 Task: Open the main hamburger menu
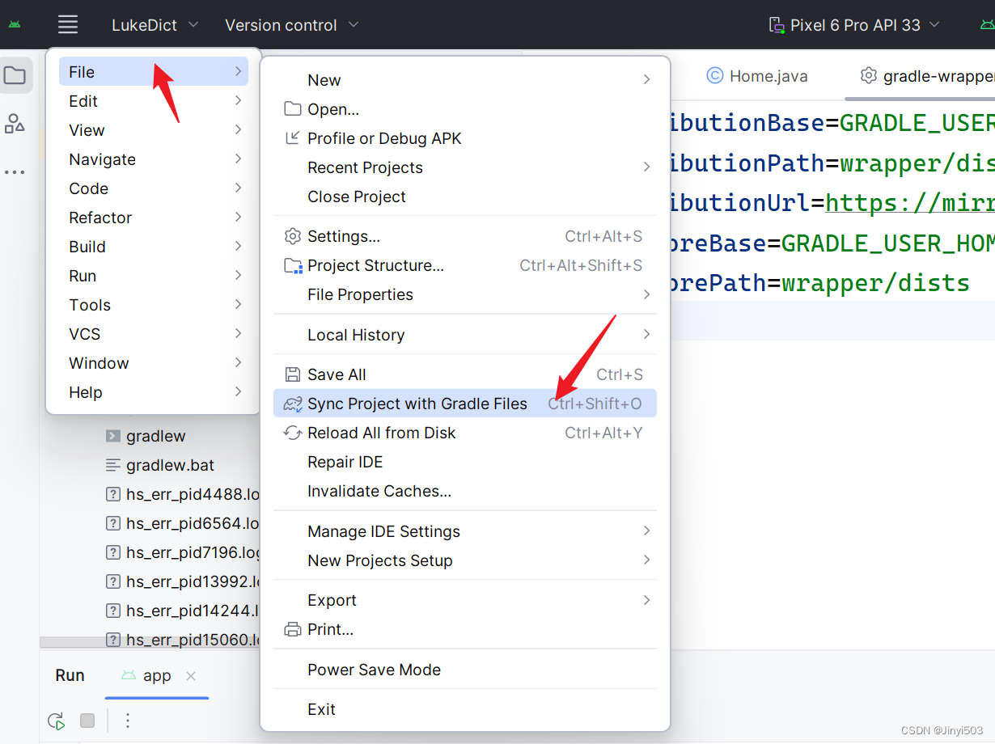68,24
